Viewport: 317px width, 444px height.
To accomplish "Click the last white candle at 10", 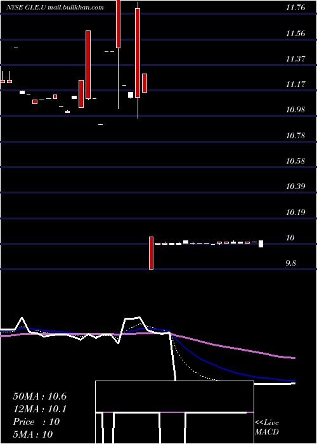I will (261, 244).
